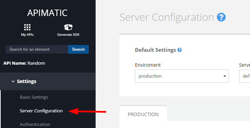This screenshot has height=128, width=250.
Task: Open the Environment production dropdown
Action: (182, 76)
